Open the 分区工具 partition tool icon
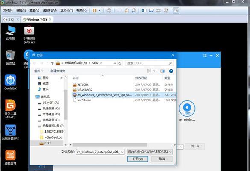Screen dimensions: 250x171 [x=10, y=109]
